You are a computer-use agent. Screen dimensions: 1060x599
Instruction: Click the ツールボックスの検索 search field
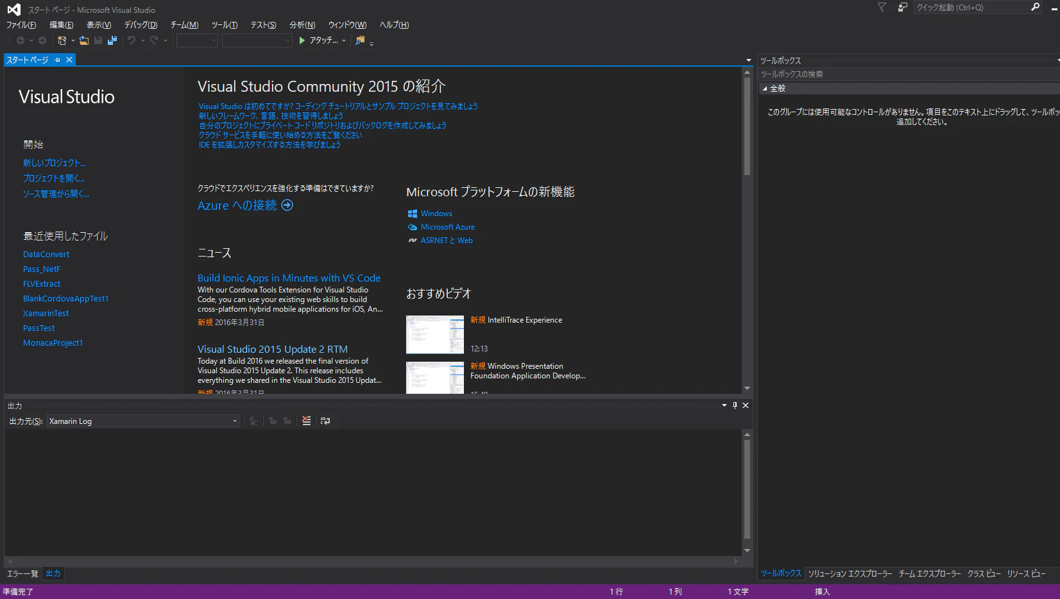909,74
